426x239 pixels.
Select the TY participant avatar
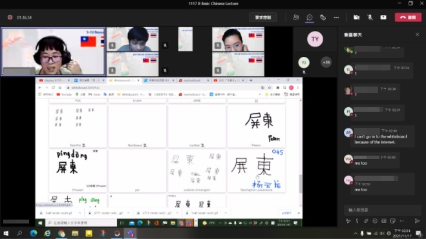coord(315,39)
